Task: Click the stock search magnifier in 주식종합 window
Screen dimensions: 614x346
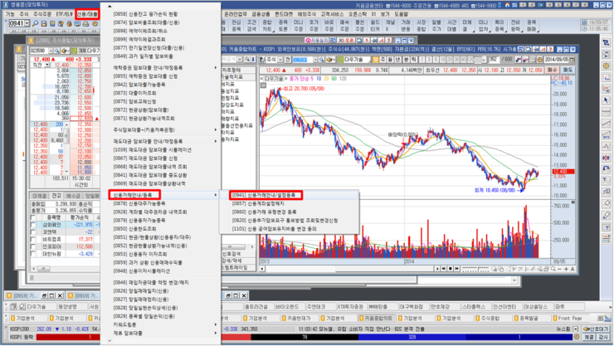Action: click(x=56, y=51)
